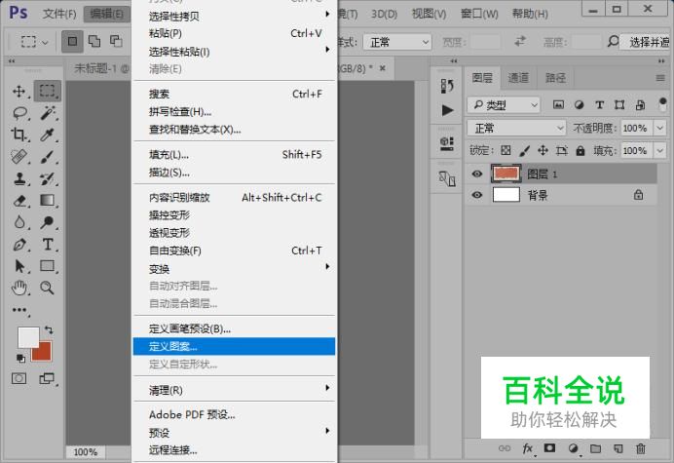Select the Hand tool
The width and height of the screenshot is (674, 463).
pos(19,288)
